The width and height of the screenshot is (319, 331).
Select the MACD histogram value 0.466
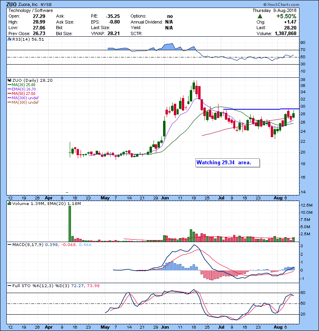pyautogui.click(x=85, y=245)
